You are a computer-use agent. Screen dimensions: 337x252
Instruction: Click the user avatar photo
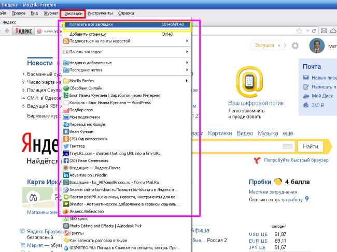click(317, 46)
